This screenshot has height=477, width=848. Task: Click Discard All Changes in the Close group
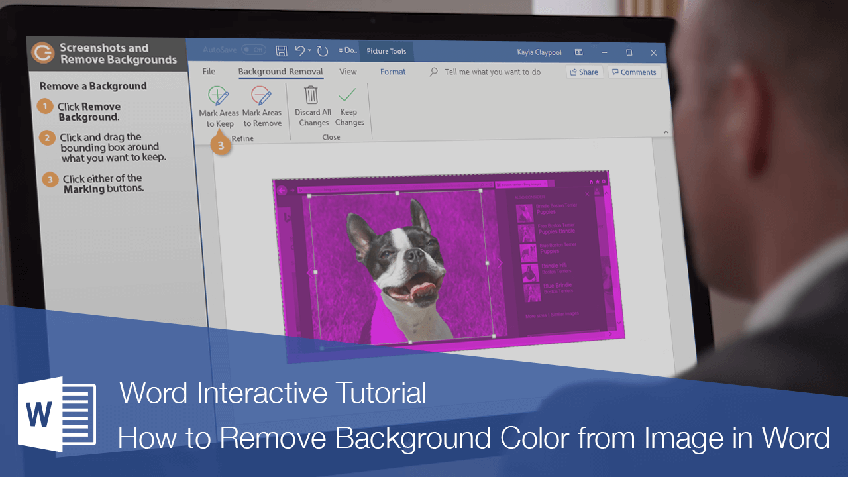313,106
